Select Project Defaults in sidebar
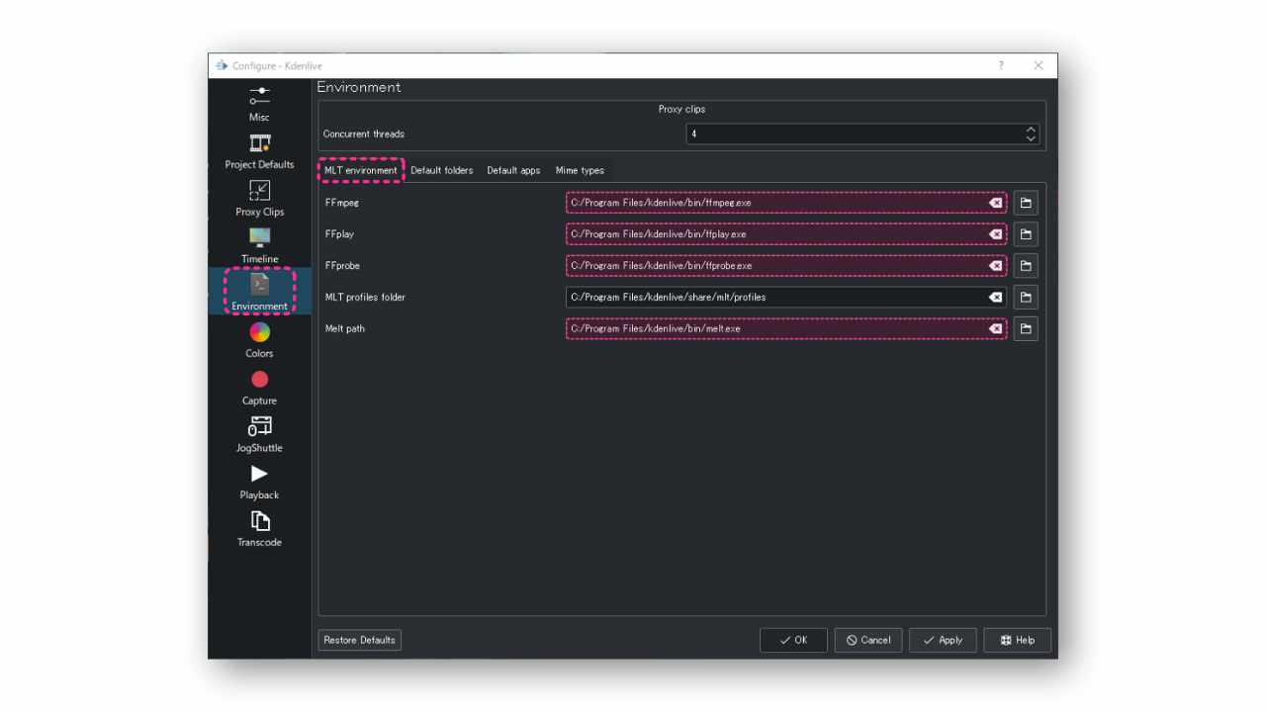The image size is (1266, 712). click(259, 150)
